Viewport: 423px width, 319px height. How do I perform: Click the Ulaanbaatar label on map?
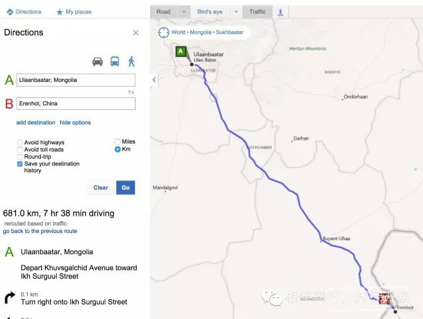click(x=209, y=54)
